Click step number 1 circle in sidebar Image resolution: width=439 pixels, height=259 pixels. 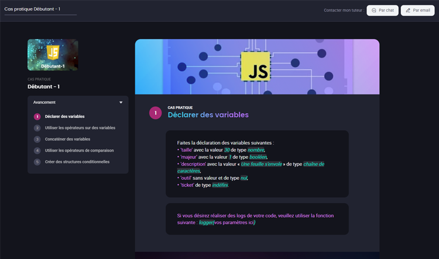pyautogui.click(x=37, y=117)
